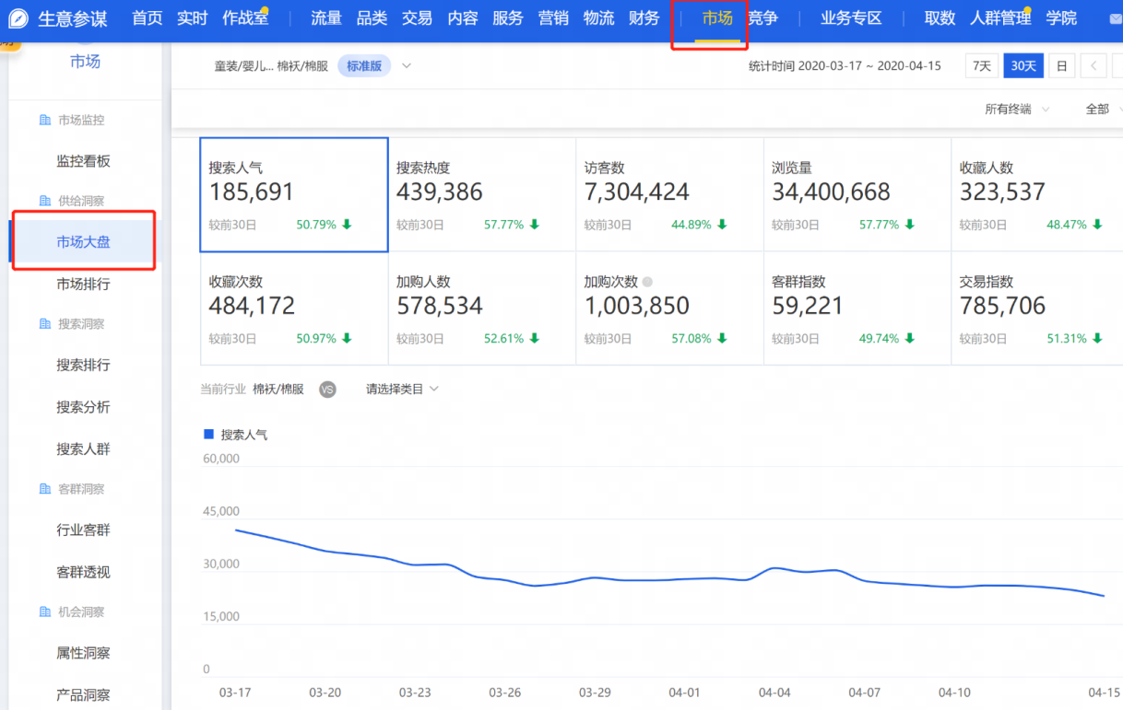Open 产品洞察 in sidebar

(83, 695)
